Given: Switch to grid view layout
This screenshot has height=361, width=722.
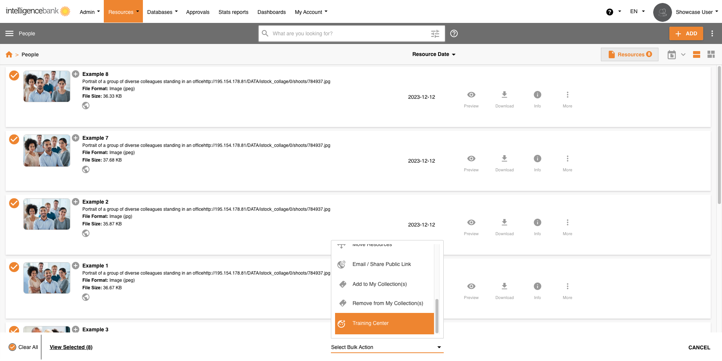Looking at the screenshot, I should [x=711, y=54].
